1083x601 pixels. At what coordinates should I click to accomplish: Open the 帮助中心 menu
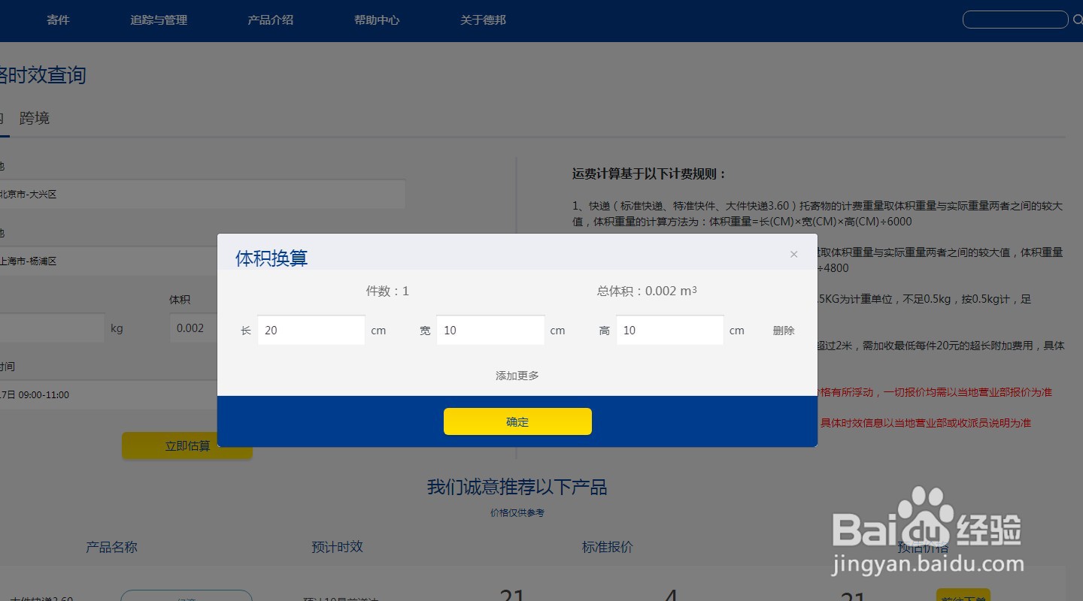pos(377,20)
